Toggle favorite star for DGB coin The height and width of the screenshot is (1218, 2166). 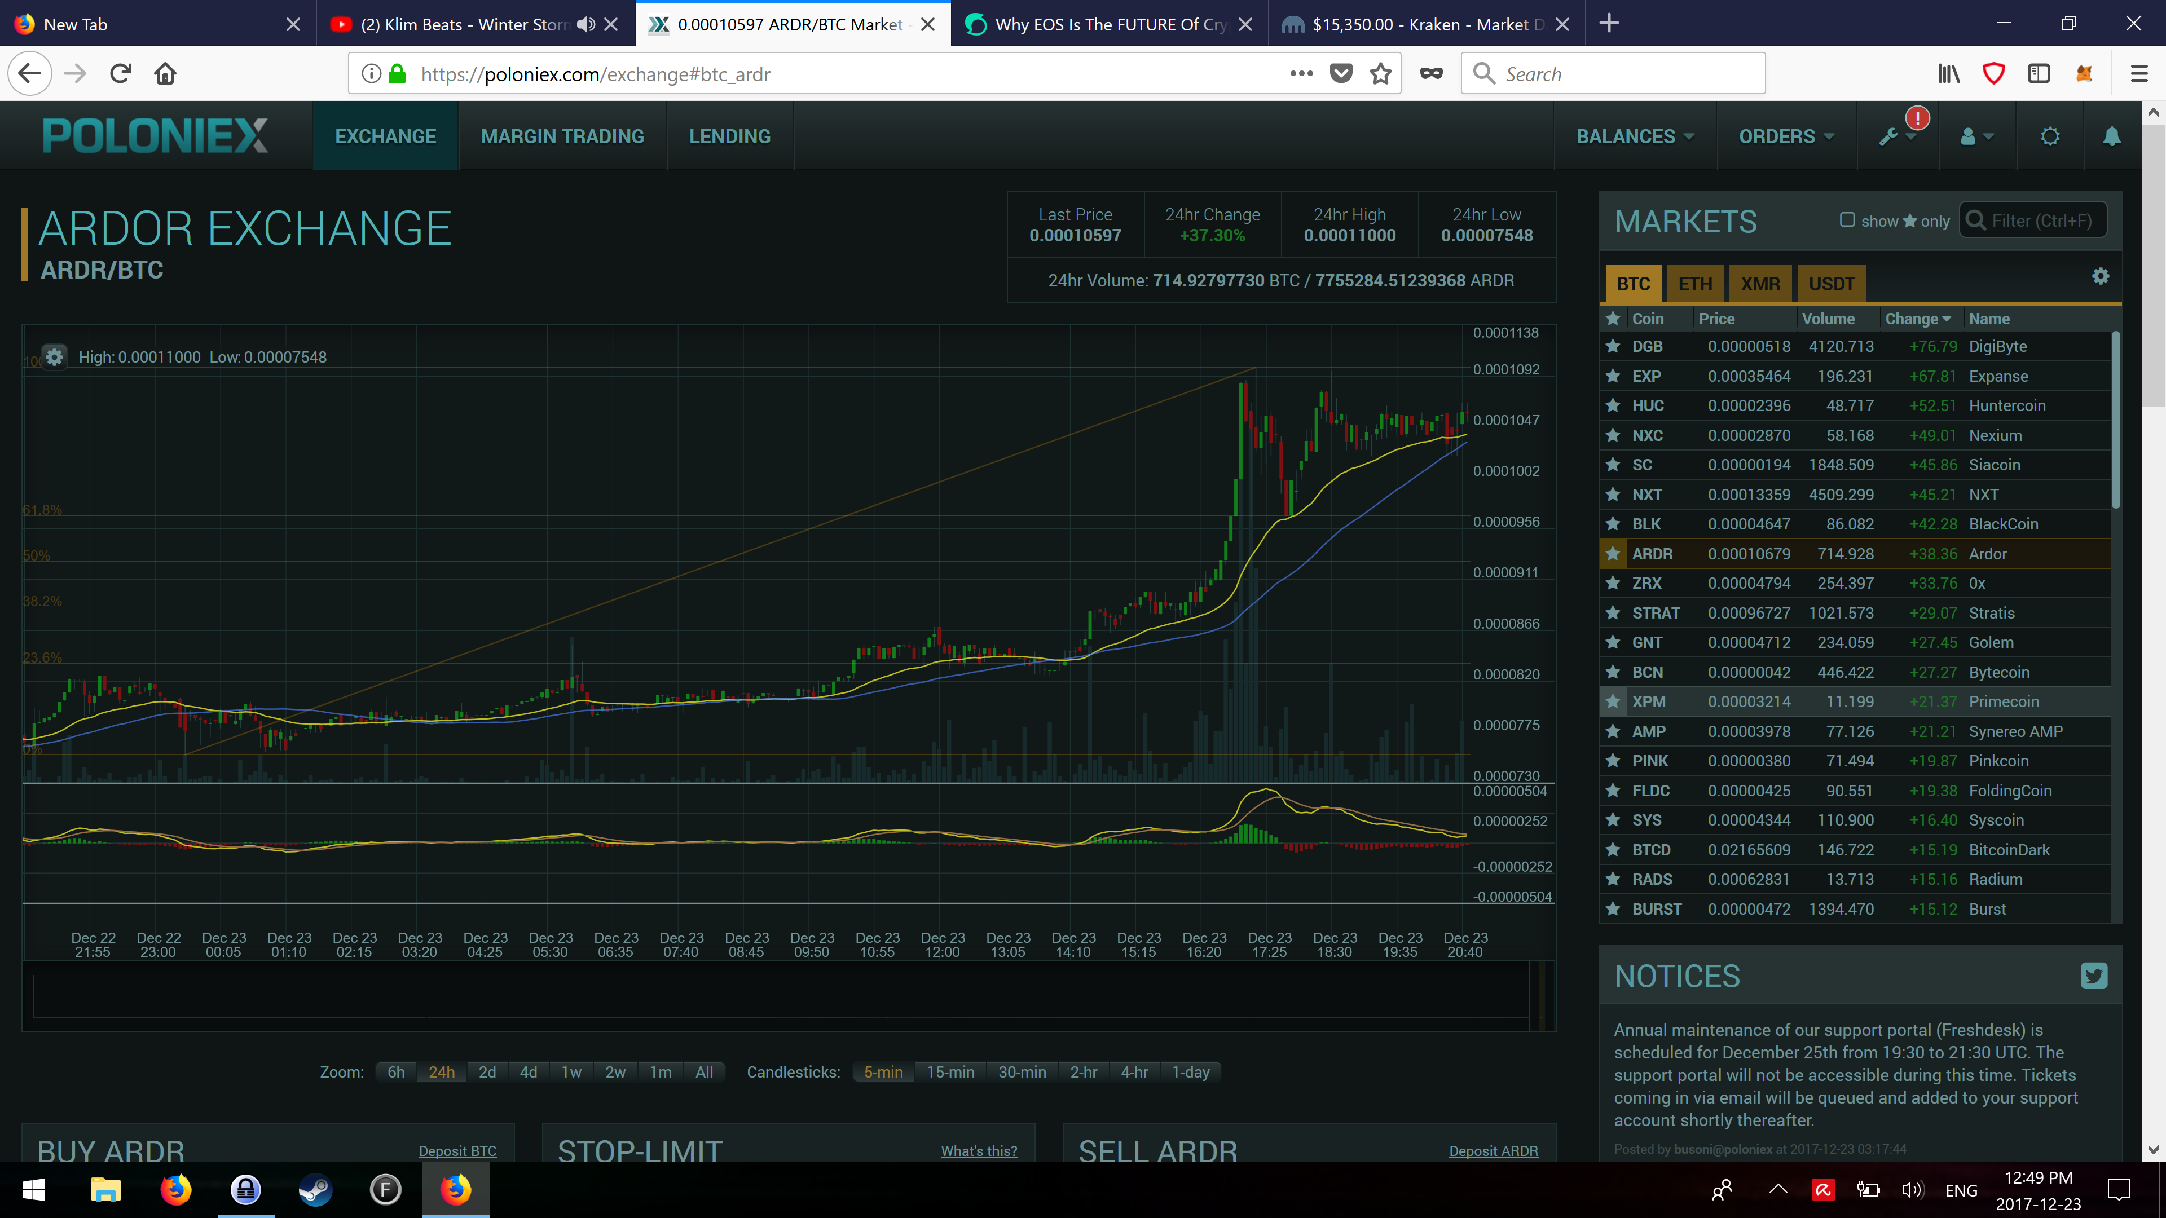[1613, 346]
